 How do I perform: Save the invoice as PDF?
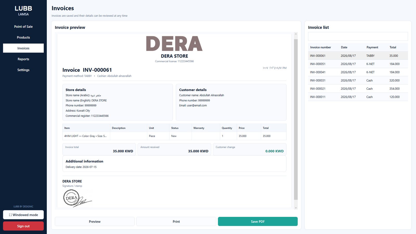tap(258, 222)
